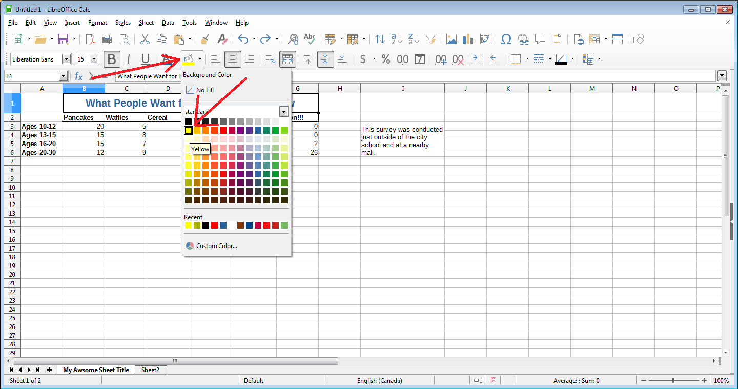Toggle Bold formatting button

pos(112,59)
